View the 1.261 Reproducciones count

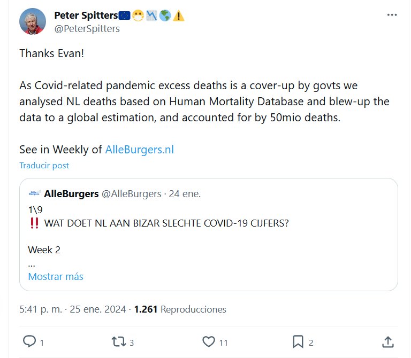180,309
